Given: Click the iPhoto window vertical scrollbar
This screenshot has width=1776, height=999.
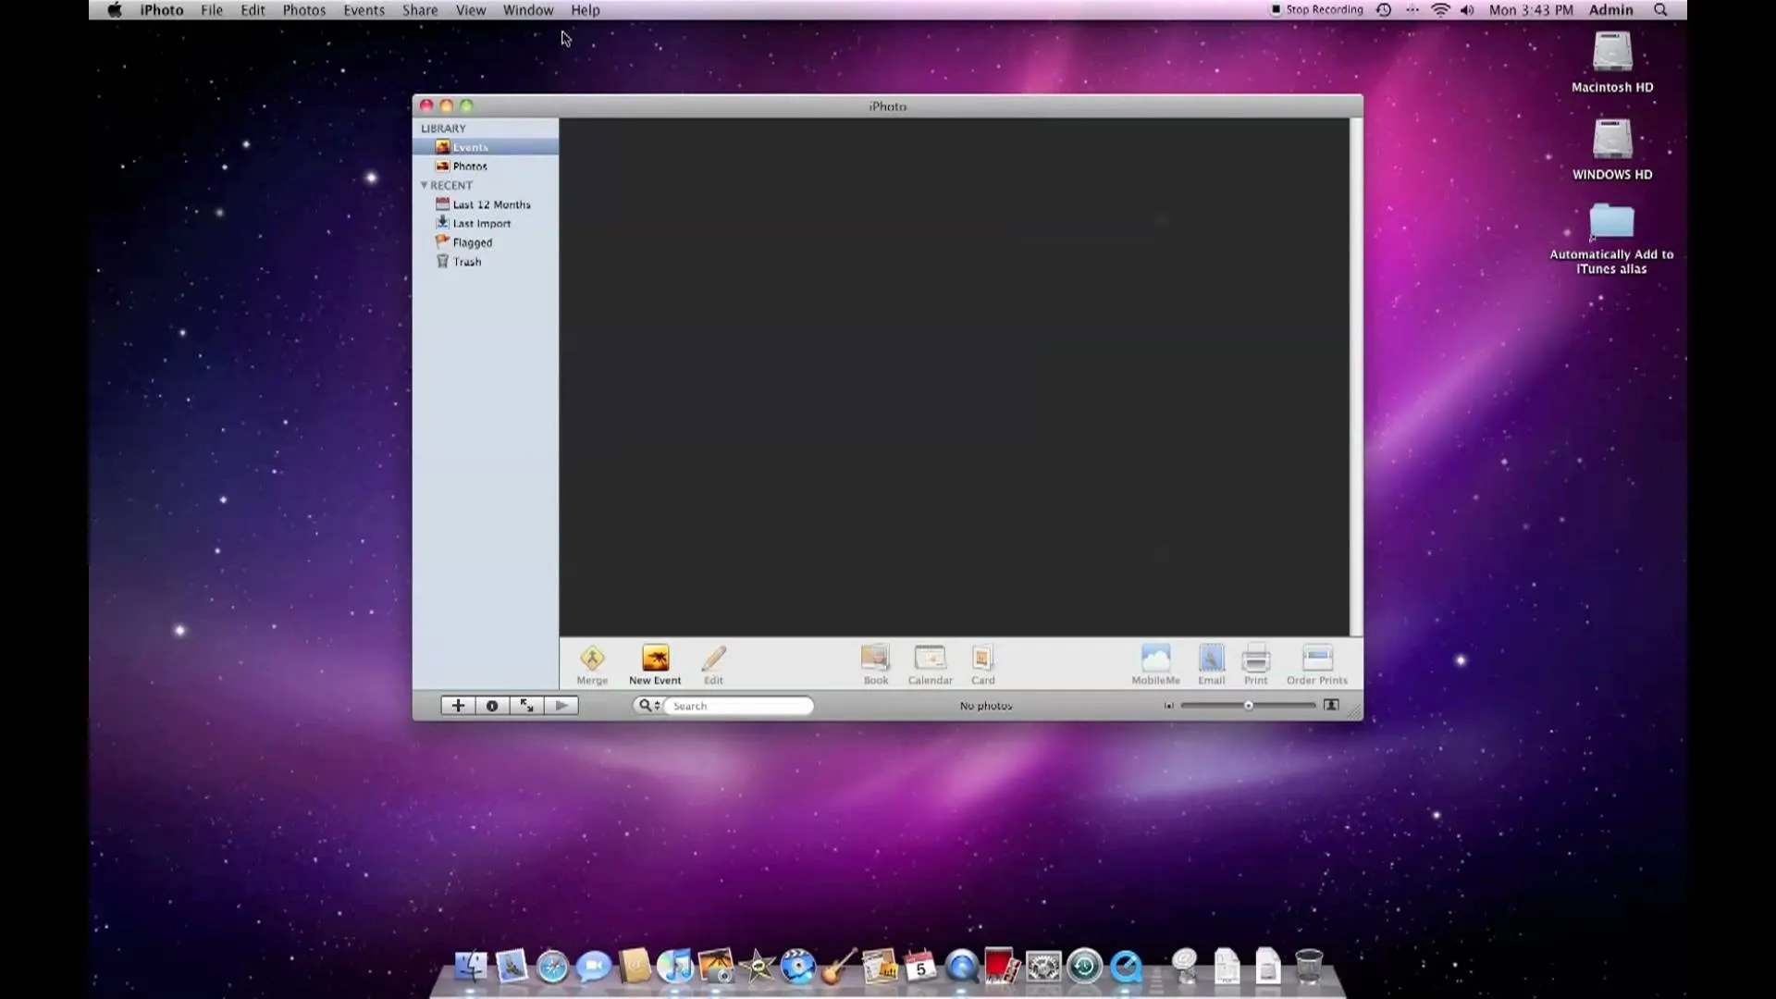Looking at the screenshot, I should [1356, 376].
